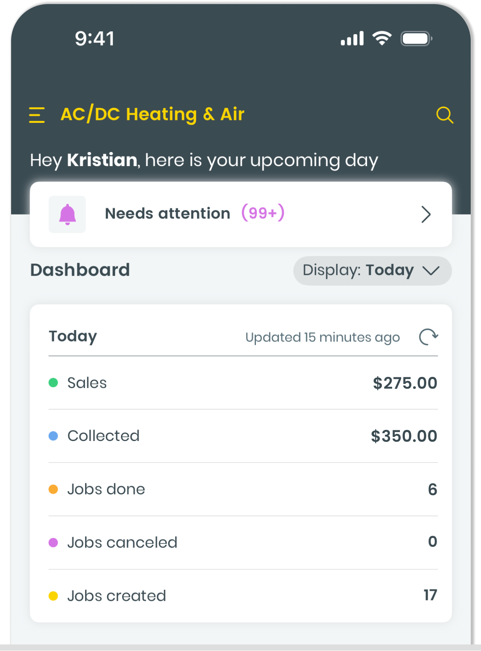Image resolution: width=481 pixels, height=651 pixels.
Task: Click the green Sales dot
Action: point(53,383)
